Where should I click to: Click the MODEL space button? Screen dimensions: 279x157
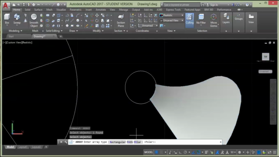[x=149, y=152]
